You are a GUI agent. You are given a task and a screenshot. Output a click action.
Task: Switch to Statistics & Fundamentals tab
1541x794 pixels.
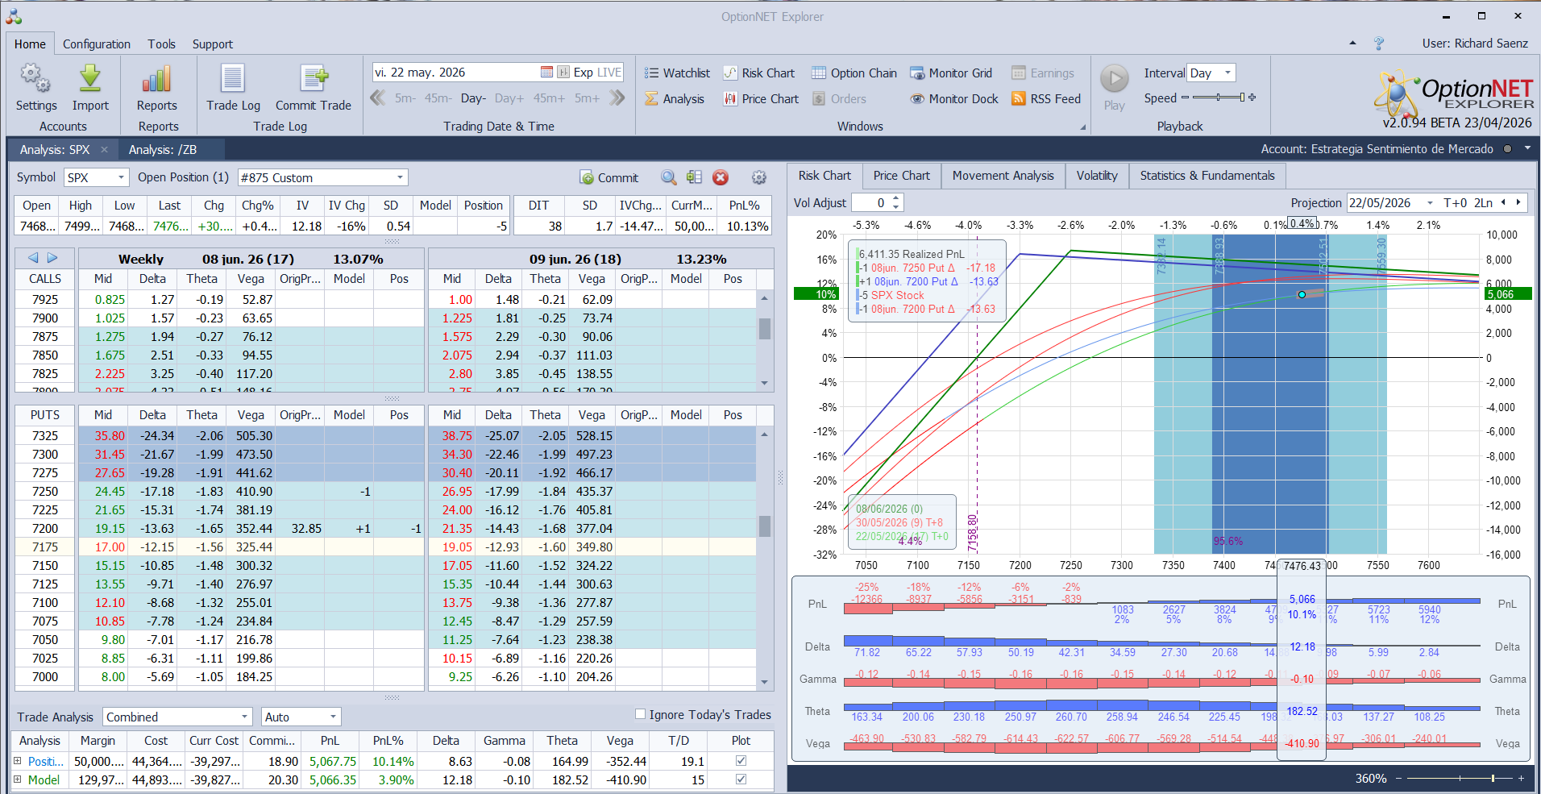(1207, 176)
